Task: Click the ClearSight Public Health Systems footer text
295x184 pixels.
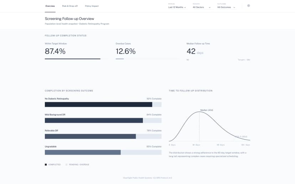Action: point(147,178)
